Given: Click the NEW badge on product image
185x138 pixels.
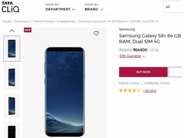Looking at the screenshot, I should [28, 30].
